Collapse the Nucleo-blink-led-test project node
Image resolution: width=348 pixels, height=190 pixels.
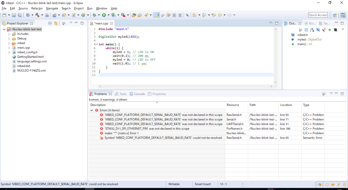tap(4, 29)
